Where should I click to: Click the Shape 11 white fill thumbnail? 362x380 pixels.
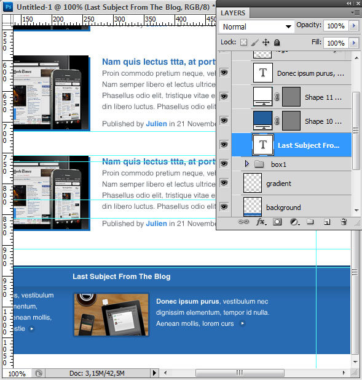(262, 97)
